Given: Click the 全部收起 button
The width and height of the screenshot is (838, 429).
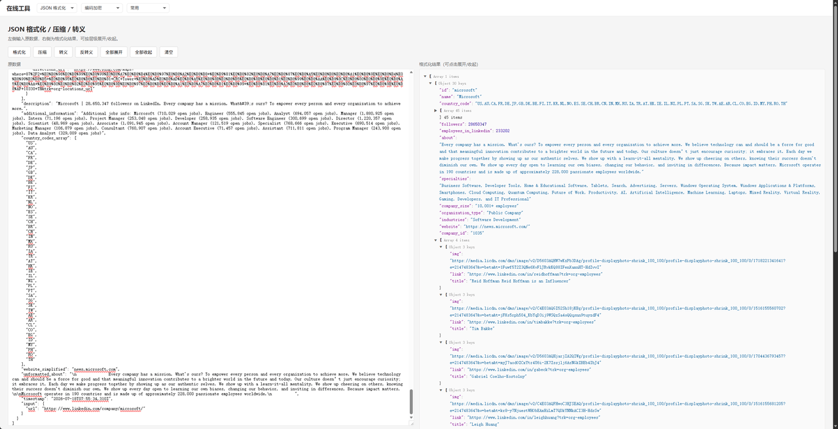Looking at the screenshot, I should [143, 52].
